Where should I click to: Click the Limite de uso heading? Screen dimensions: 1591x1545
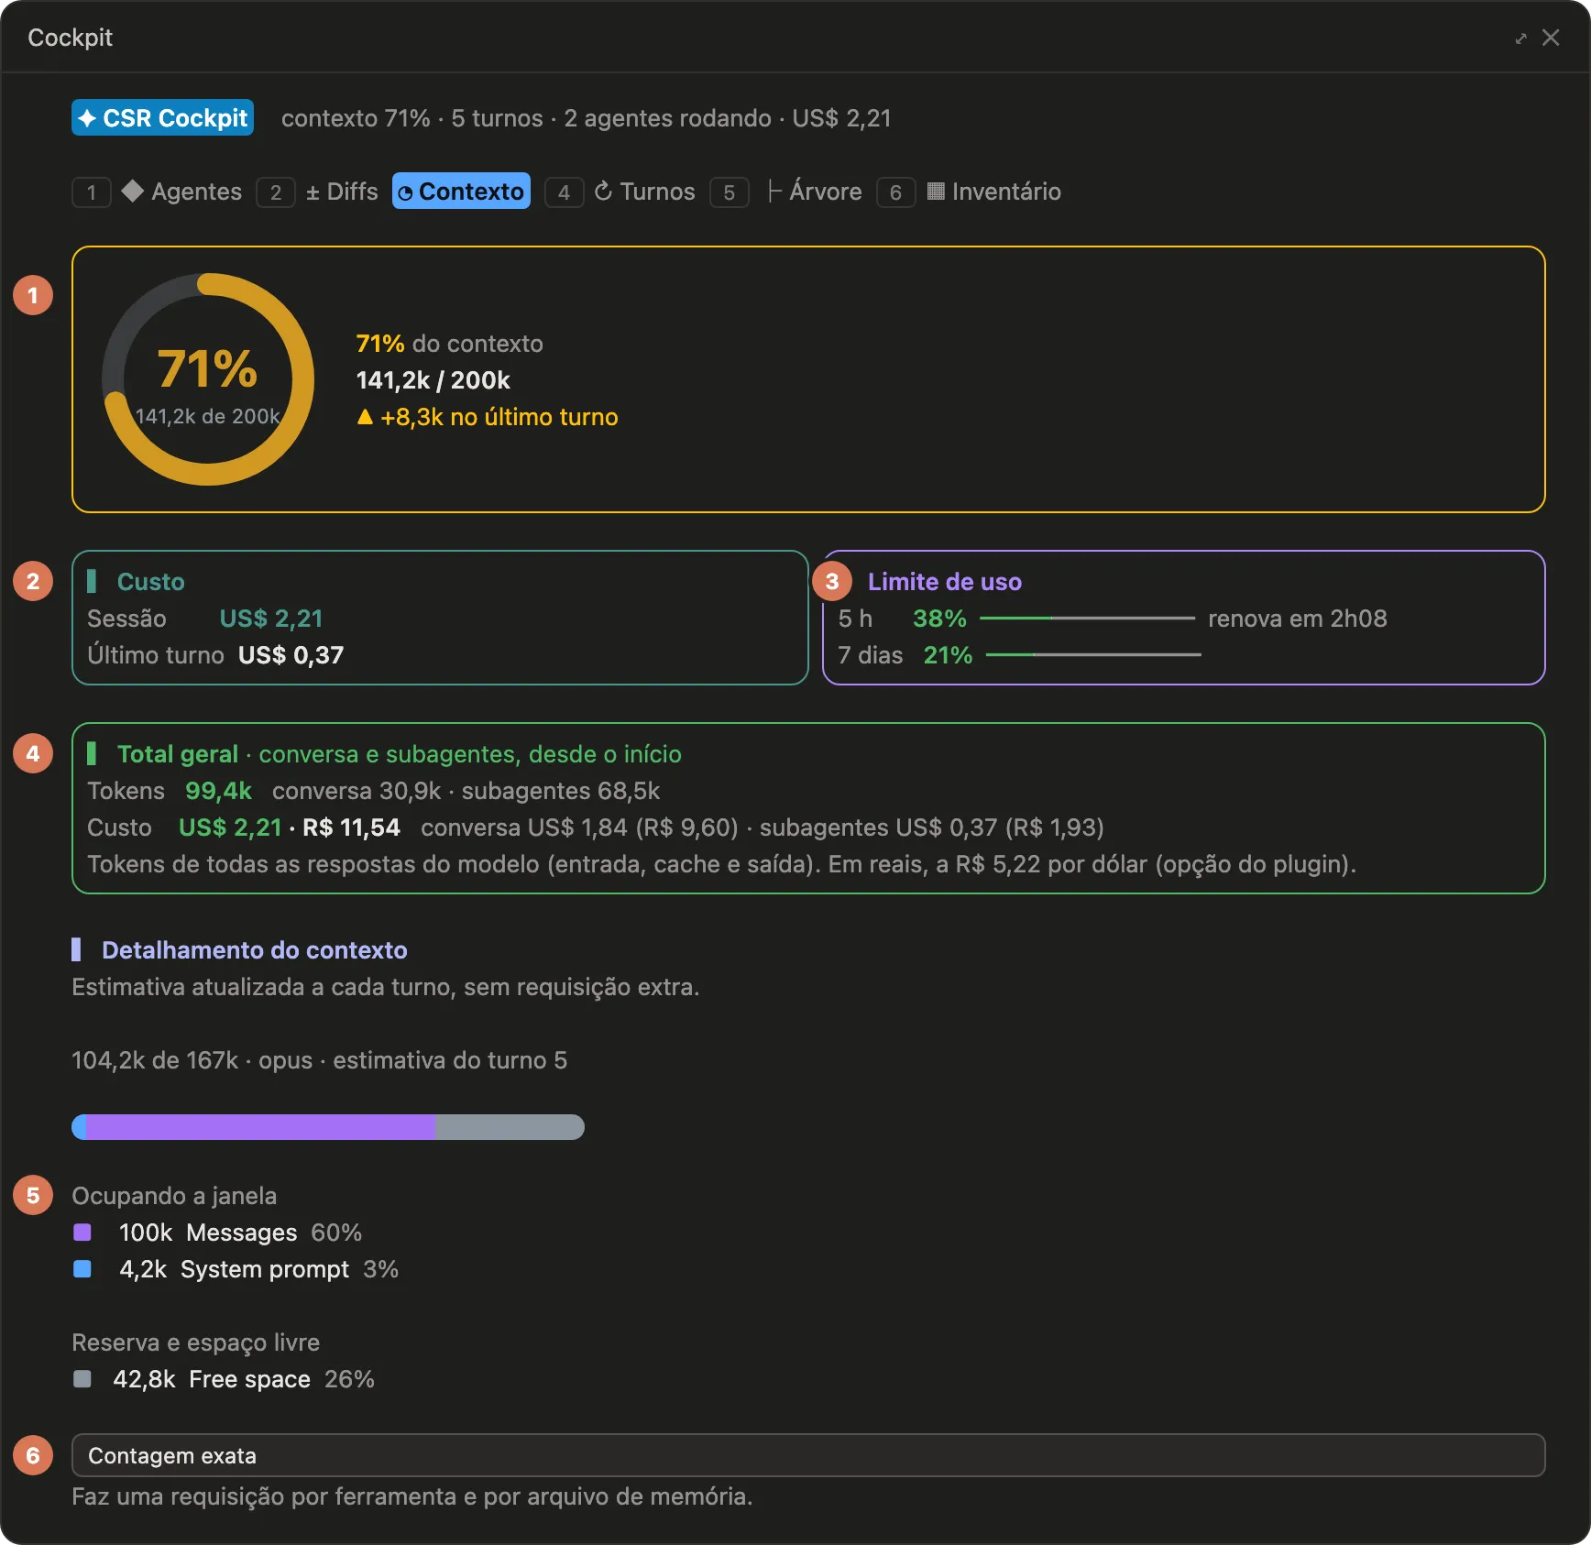945,582
